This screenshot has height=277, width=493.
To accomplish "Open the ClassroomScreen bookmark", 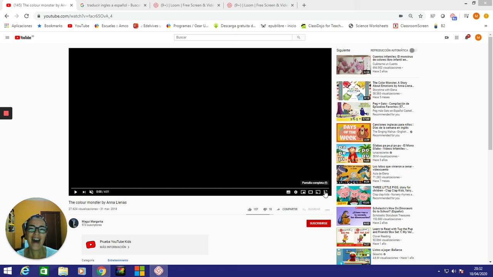I will pyautogui.click(x=411, y=26).
